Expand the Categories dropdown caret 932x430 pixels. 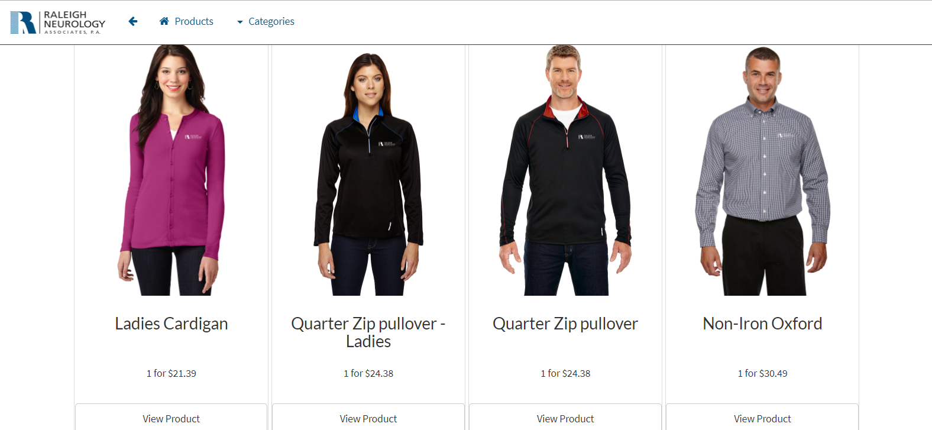click(240, 22)
